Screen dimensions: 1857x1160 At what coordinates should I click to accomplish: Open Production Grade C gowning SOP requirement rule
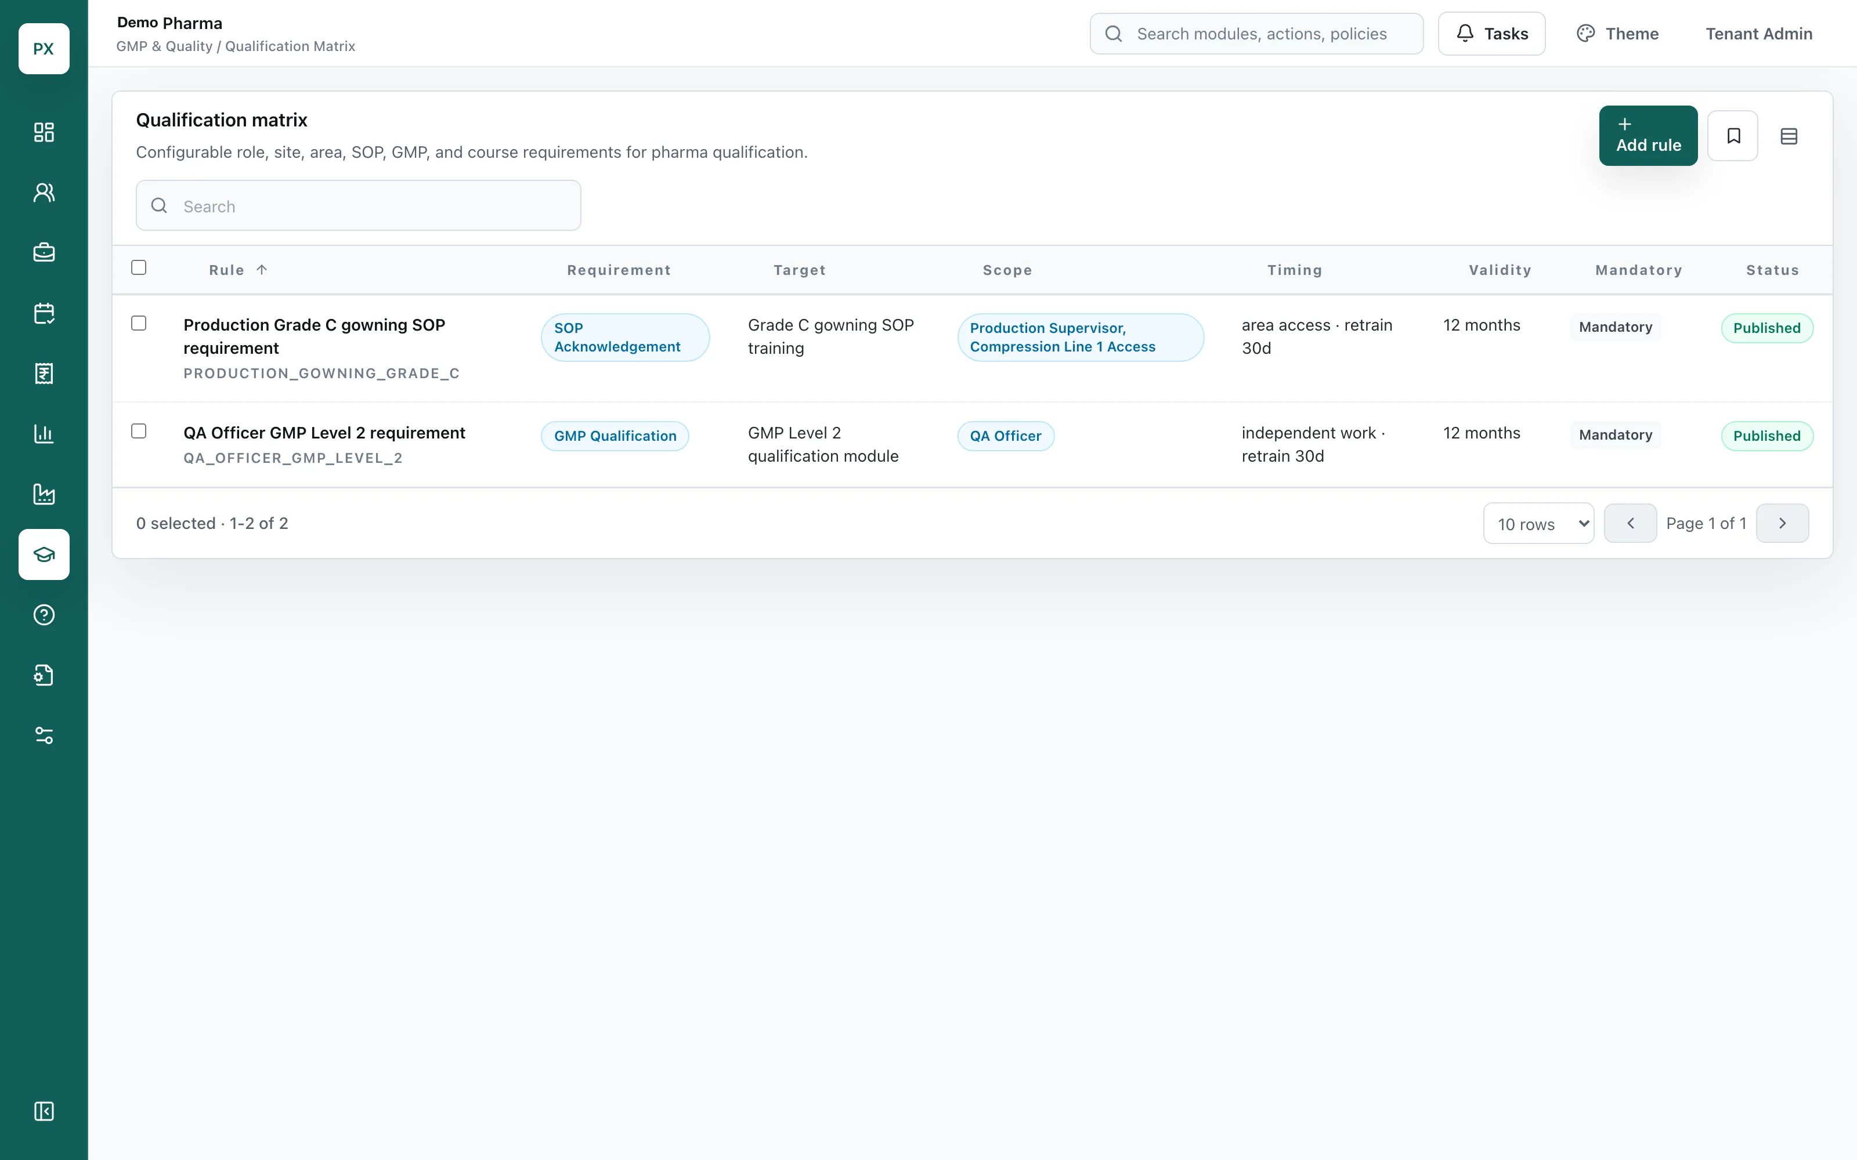(315, 336)
